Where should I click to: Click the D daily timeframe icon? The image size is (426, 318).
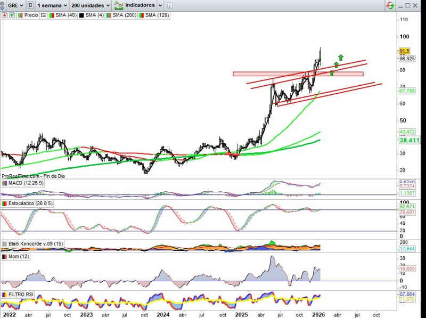point(30,5)
